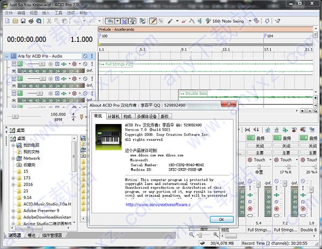Toggle mute on mixer channel 2
This screenshot has height=249, width=322.
(250, 181)
